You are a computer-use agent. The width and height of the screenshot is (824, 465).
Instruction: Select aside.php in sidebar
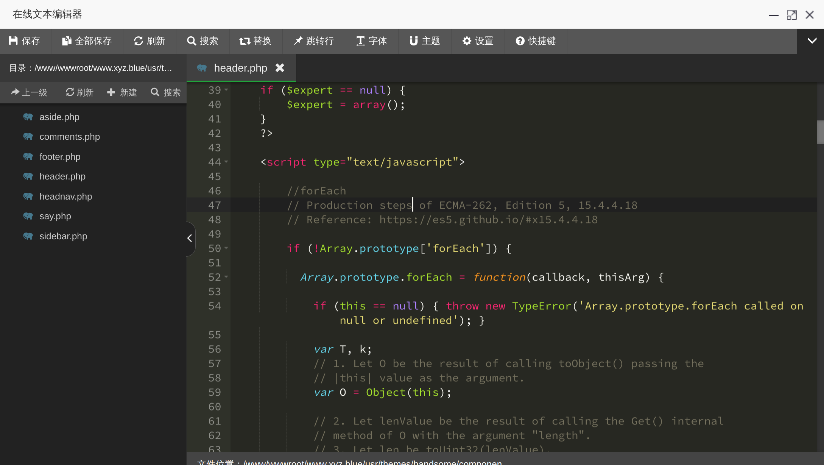coord(60,116)
